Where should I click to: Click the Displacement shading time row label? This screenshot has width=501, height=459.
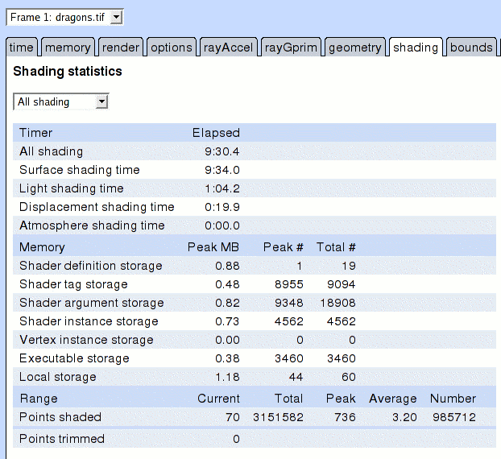[x=97, y=207]
